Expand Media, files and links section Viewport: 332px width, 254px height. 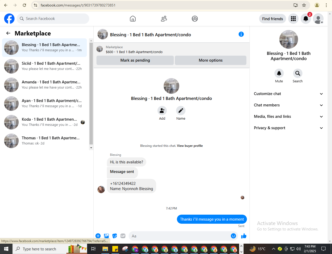tap(288, 117)
